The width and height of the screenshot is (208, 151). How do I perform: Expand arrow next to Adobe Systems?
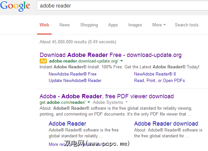pyautogui.click(x=126, y=102)
